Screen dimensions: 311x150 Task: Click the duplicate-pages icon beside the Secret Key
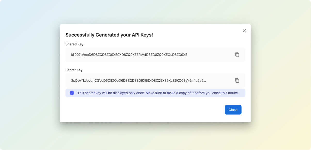[x=237, y=80]
